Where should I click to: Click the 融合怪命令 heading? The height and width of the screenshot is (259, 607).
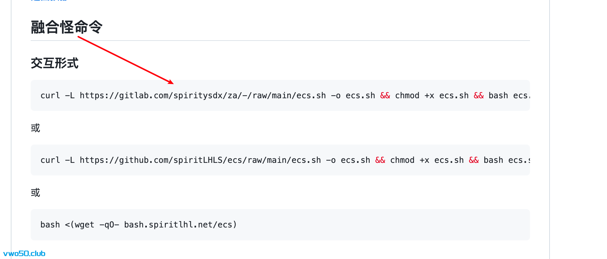tap(66, 27)
